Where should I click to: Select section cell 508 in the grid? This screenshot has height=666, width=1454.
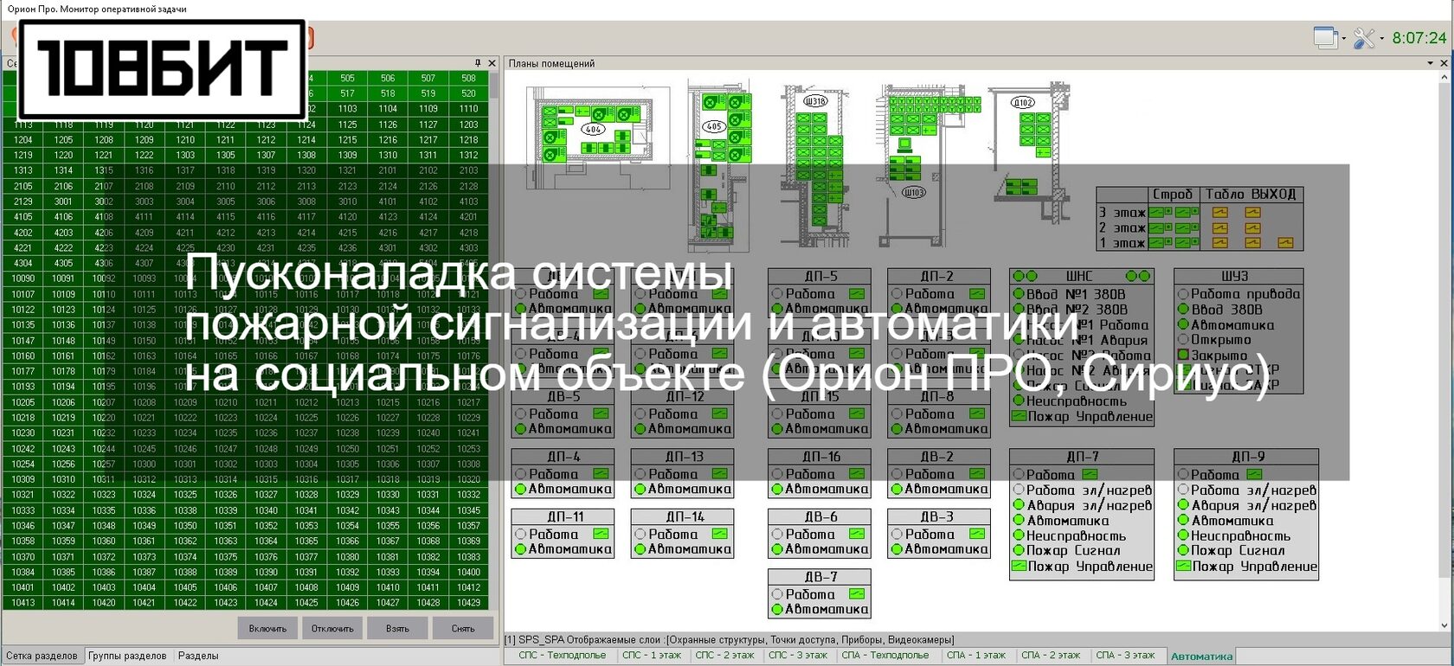(468, 78)
